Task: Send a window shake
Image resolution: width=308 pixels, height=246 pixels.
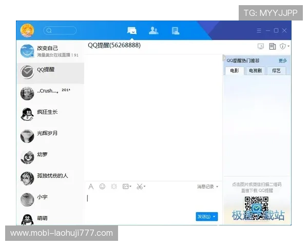Action: pyautogui.click(x=114, y=187)
